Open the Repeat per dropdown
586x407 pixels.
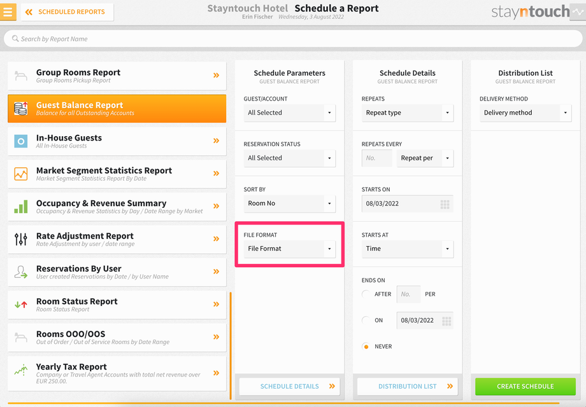pyautogui.click(x=425, y=158)
